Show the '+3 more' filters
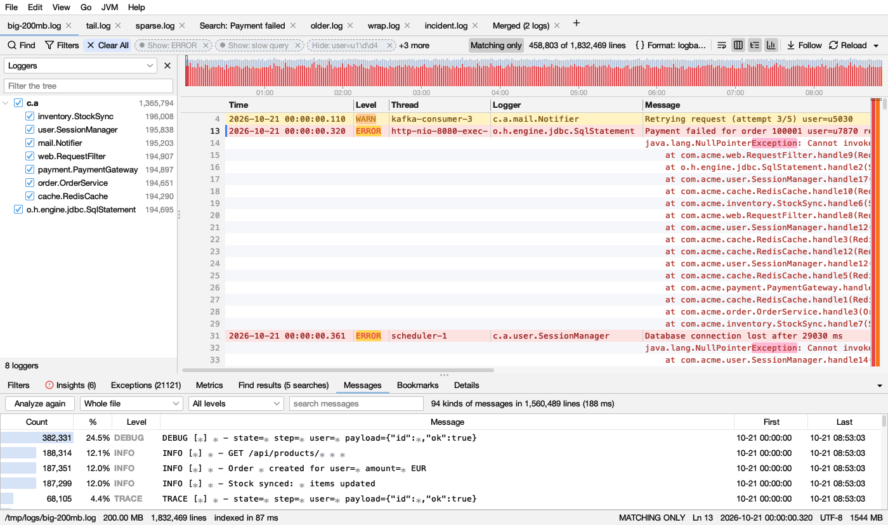The image size is (888, 525). tap(414, 45)
